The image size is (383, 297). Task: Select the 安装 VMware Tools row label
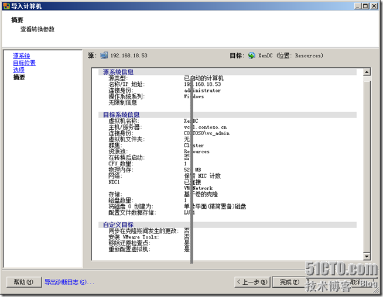tap(134, 237)
